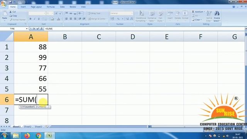
Task: Click Decrease Indent button
Action: (x=80, y=19)
